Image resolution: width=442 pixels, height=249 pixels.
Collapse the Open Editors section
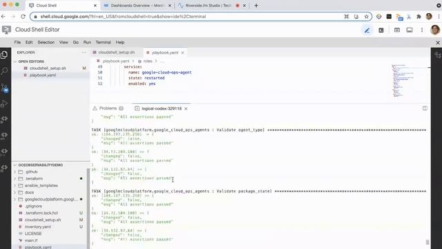[15, 62]
